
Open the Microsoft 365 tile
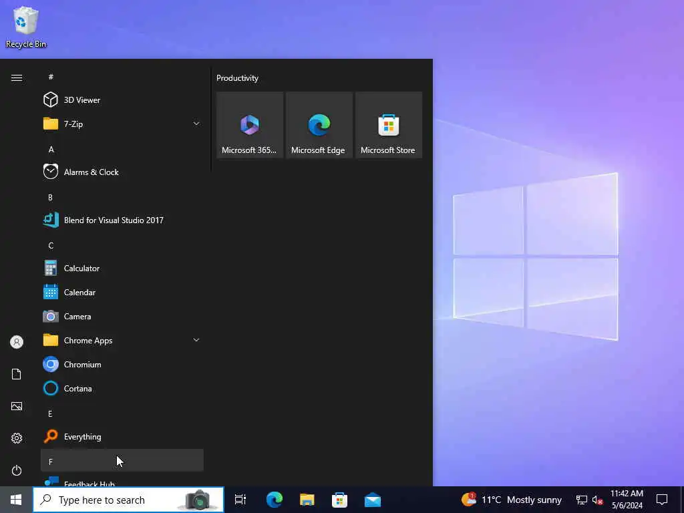pyautogui.click(x=250, y=125)
